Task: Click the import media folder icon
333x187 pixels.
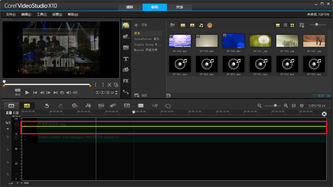Action: (x=172, y=25)
